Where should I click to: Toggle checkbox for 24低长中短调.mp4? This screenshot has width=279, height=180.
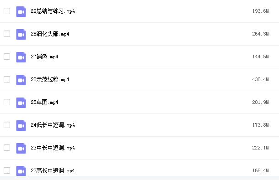tap(7, 125)
